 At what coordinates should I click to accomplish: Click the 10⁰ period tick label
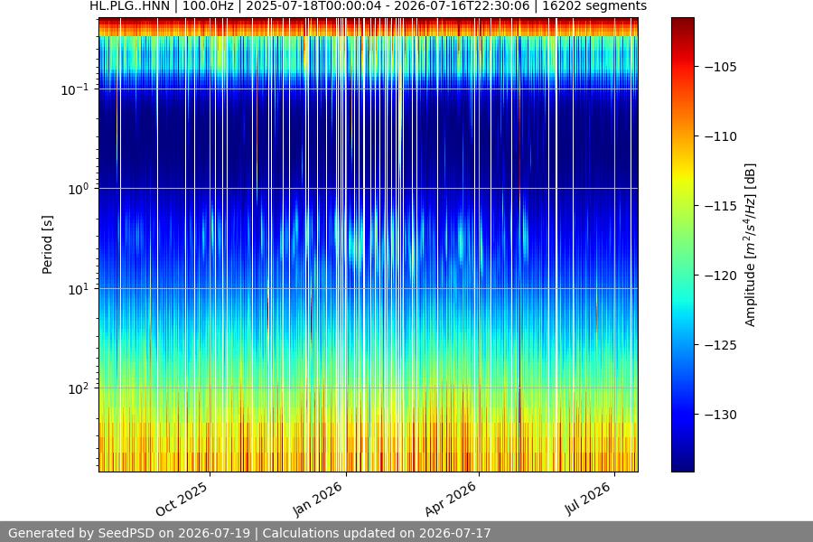(79, 189)
